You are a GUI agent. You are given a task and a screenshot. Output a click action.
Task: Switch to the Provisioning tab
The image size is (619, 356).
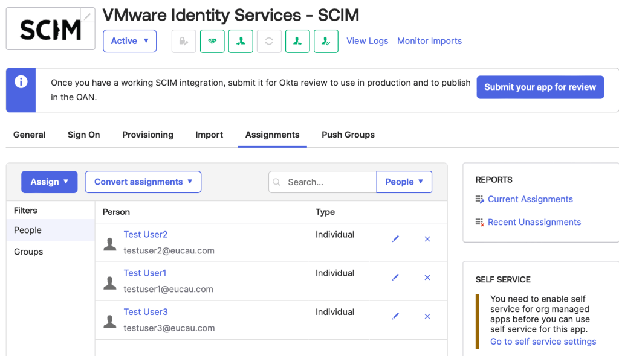[147, 135]
